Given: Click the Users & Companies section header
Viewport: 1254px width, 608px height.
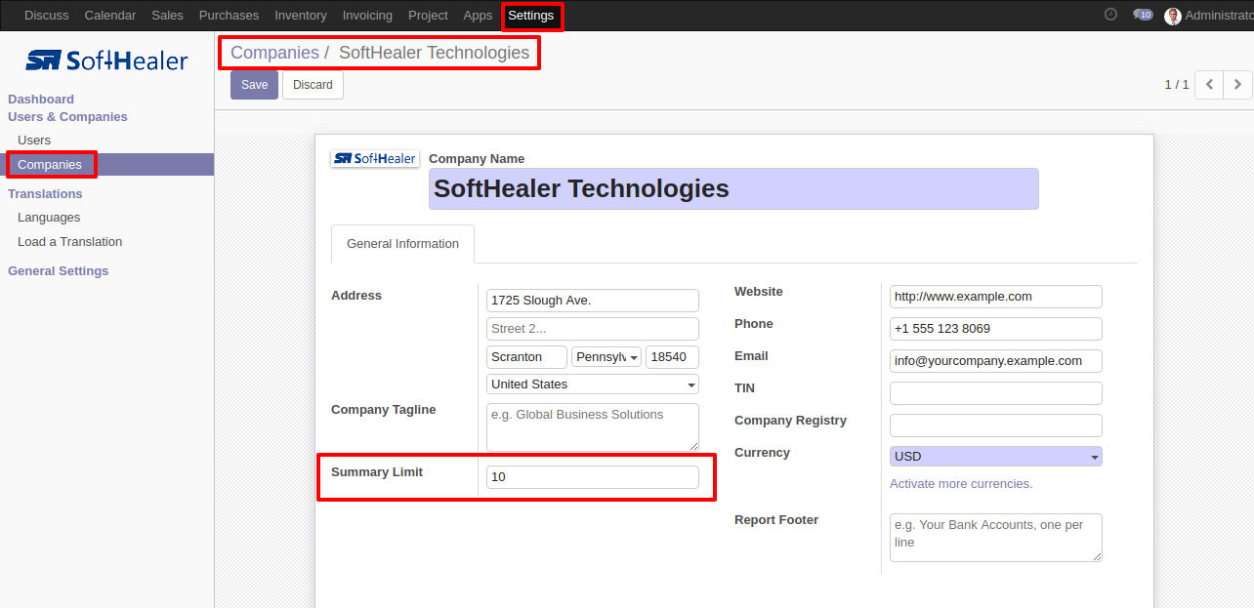Looking at the screenshot, I should [x=67, y=117].
